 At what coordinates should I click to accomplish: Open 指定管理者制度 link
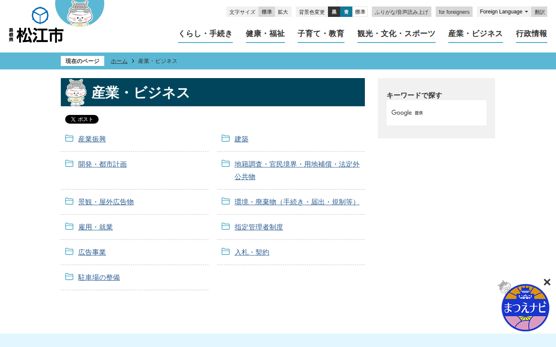[259, 227]
